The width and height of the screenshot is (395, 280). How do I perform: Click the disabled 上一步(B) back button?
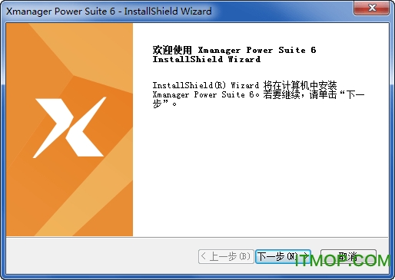[226, 256]
